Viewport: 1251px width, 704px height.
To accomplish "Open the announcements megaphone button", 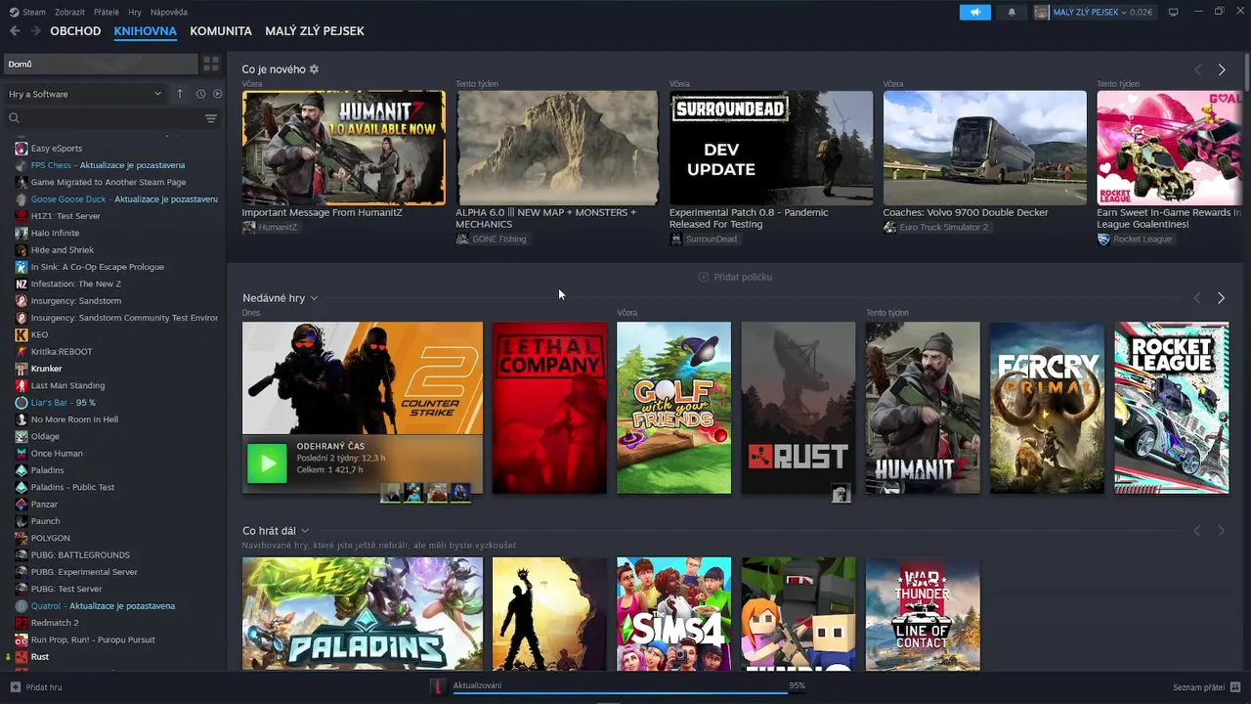I will 974,12.
